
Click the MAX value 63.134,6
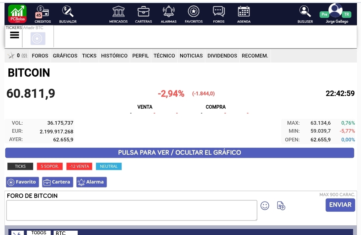(x=321, y=123)
